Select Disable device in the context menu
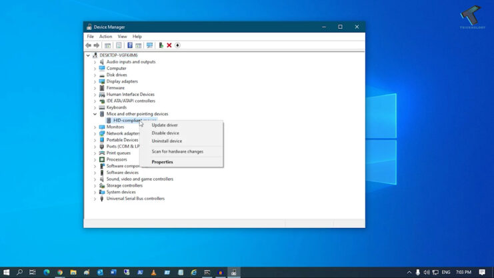 click(166, 133)
